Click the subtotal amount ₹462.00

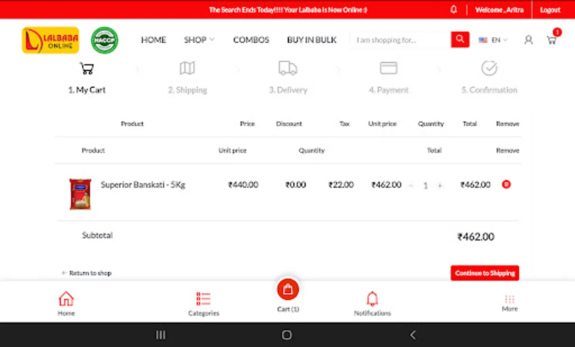pos(476,237)
